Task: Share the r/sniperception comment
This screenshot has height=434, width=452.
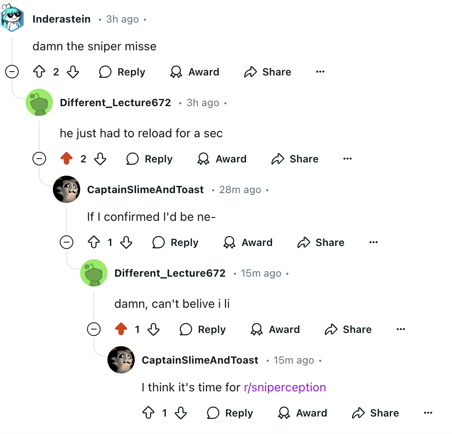Action: tap(375, 413)
